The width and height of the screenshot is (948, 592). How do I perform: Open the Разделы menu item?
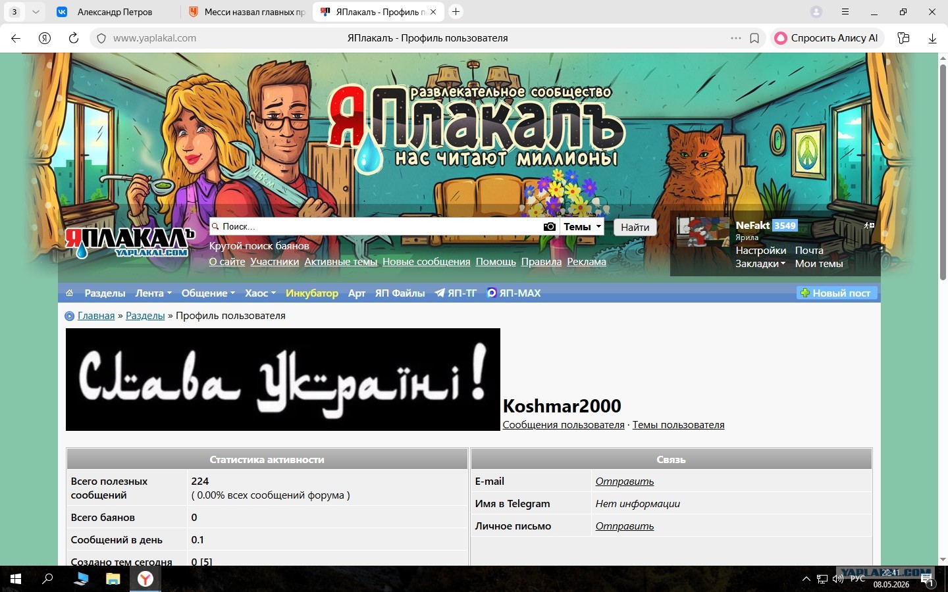[x=105, y=293]
